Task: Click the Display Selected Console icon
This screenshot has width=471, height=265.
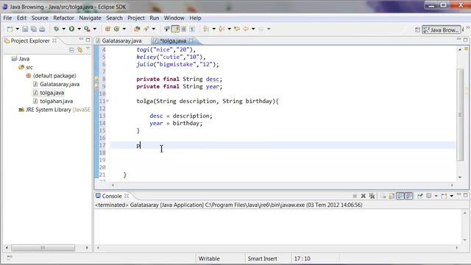Action: pos(429,196)
